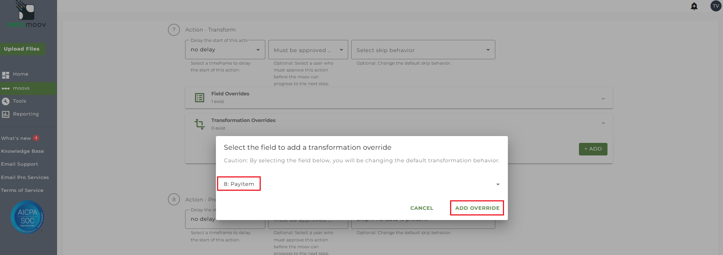
Task: Open the moovs menu item
Action: click(21, 88)
